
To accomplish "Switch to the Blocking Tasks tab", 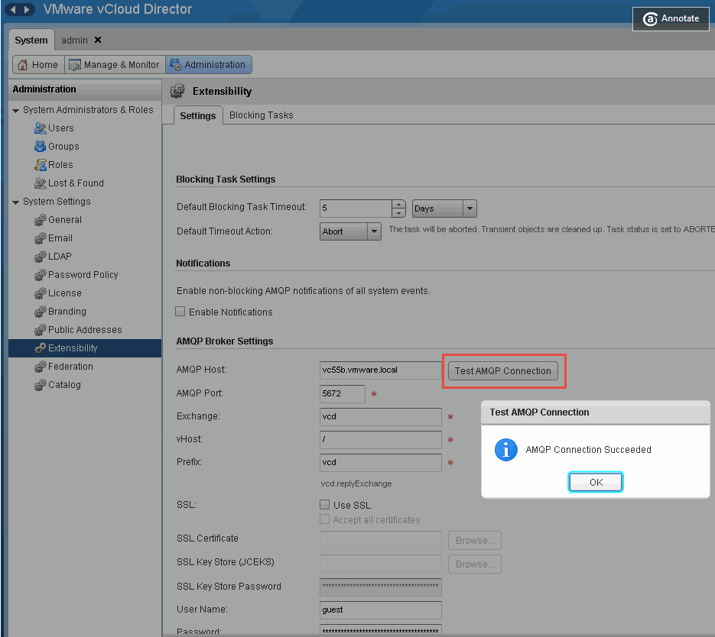I will [x=261, y=115].
